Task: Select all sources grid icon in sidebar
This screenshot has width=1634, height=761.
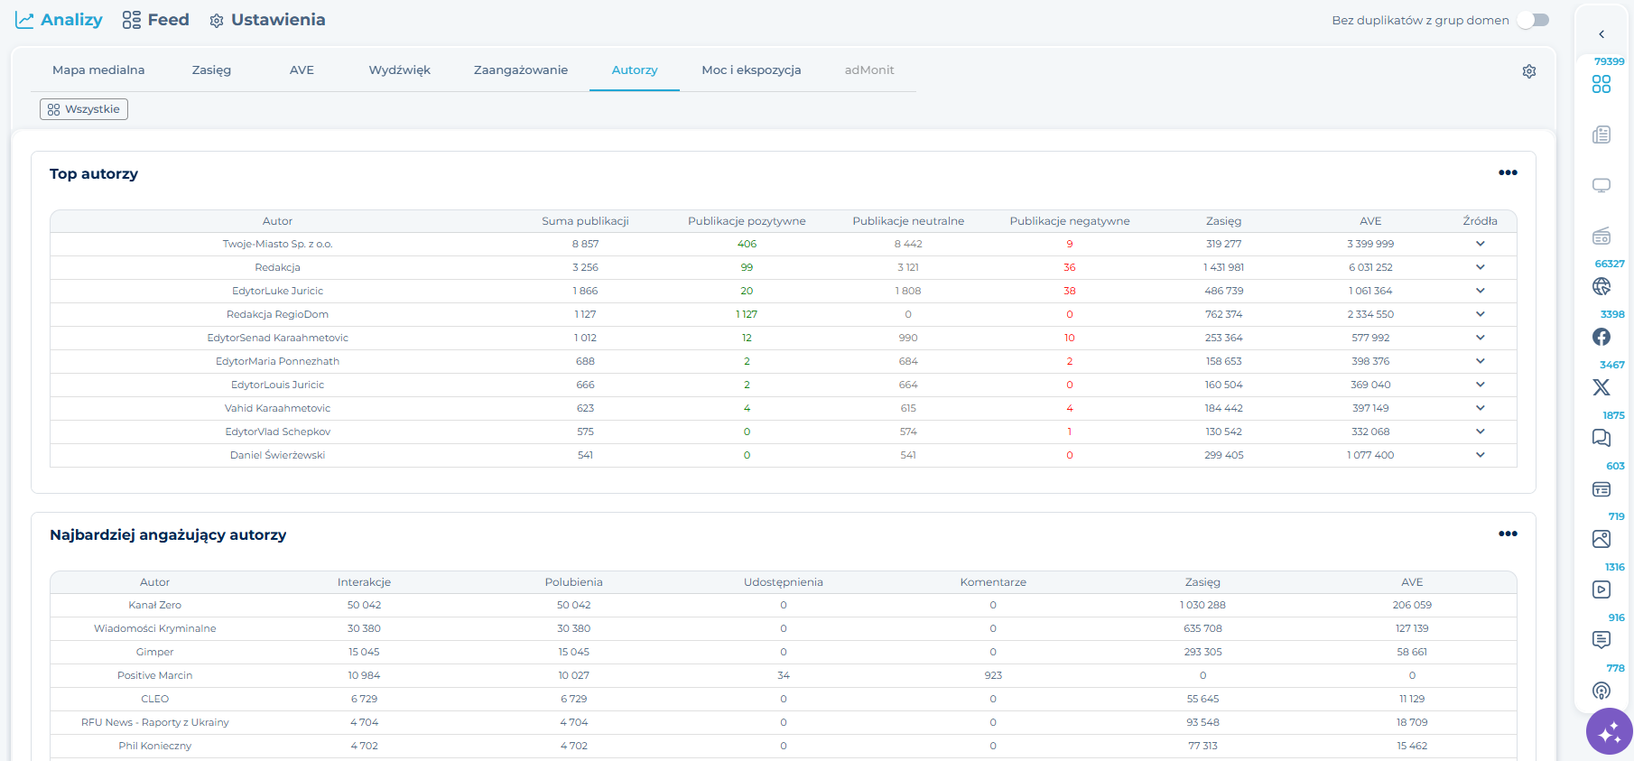Action: click(1602, 84)
